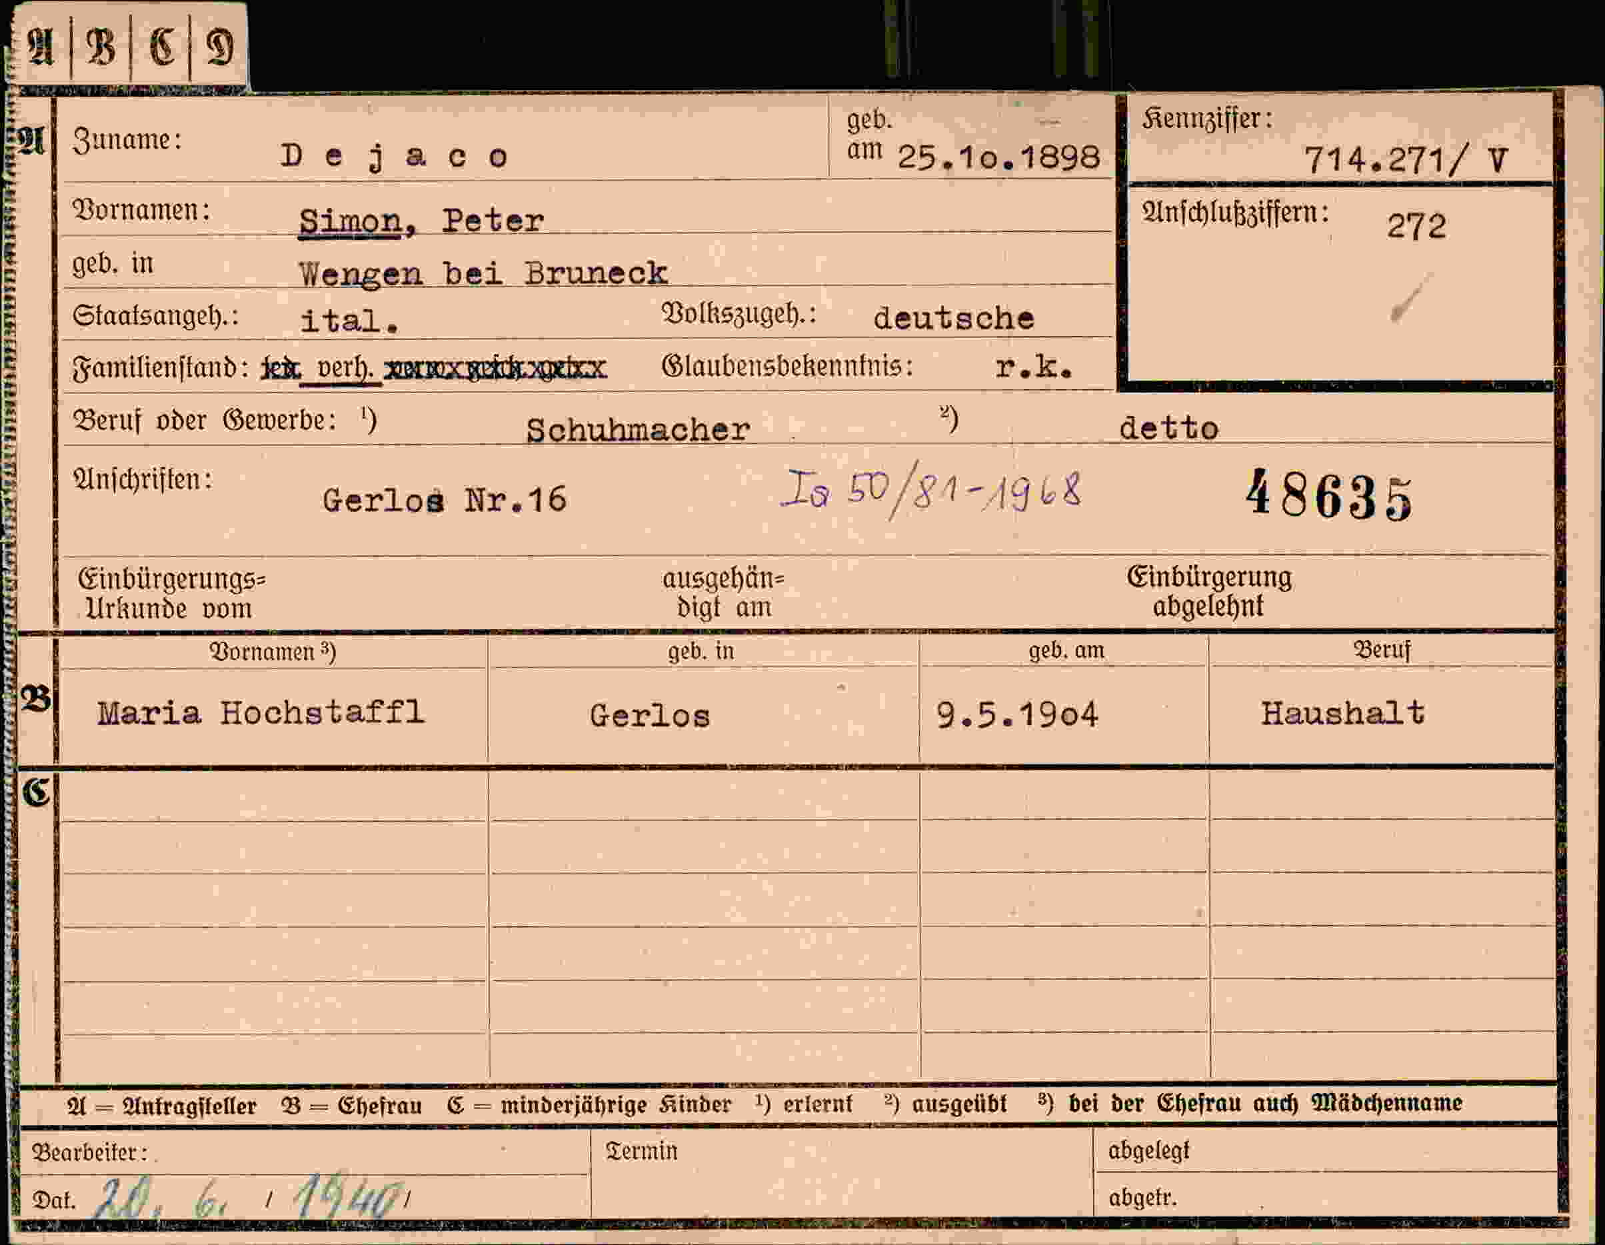The image size is (1605, 1245).
Task: Select the 'Volkszugeh.:' label
Action: [739, 314]
